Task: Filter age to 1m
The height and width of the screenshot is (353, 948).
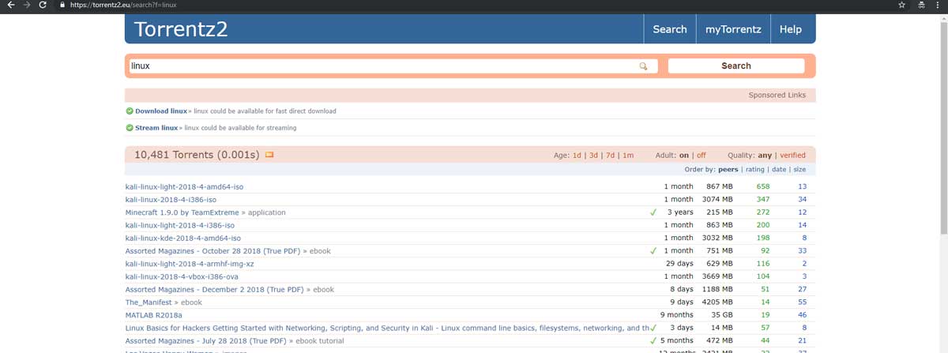Action: [x=628, y=156]
